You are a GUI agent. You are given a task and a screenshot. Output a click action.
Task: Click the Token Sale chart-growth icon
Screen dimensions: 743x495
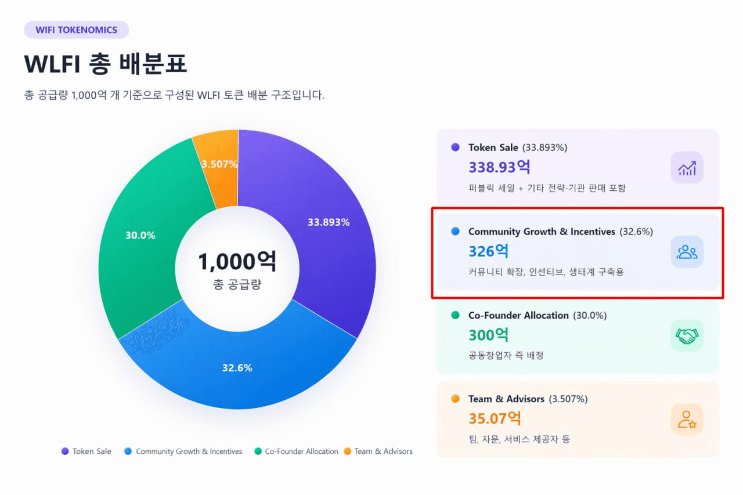click(x=687, y=168)
